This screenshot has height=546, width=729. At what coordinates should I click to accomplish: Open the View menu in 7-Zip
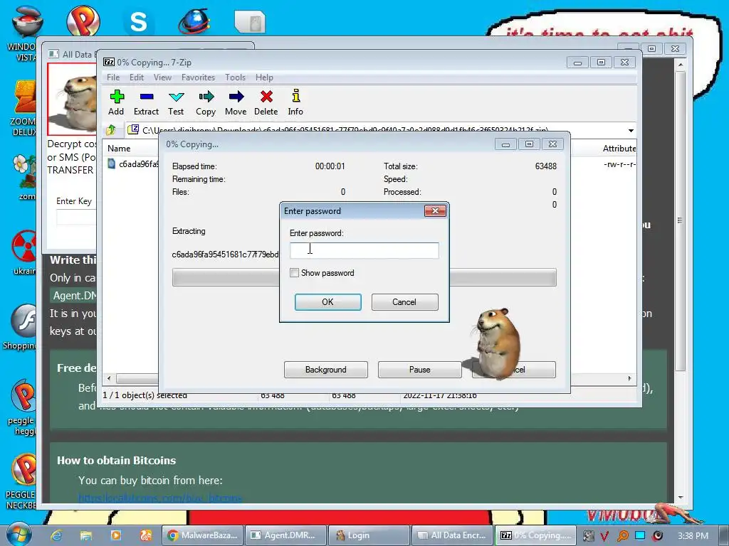(x=163, y=77)
